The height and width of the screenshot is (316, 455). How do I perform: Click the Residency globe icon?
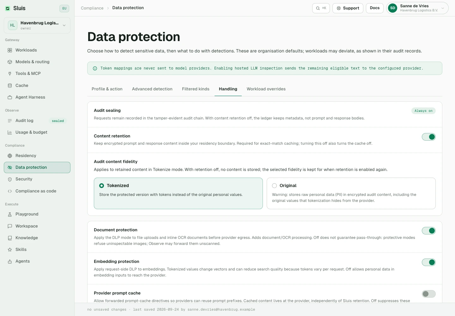coord(10,156)
